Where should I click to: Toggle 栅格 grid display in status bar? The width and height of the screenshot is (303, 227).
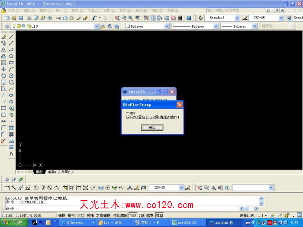(71, 215)
